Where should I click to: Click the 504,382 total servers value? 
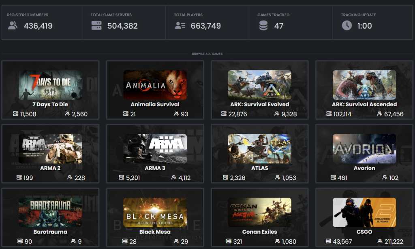pos(122,26)
